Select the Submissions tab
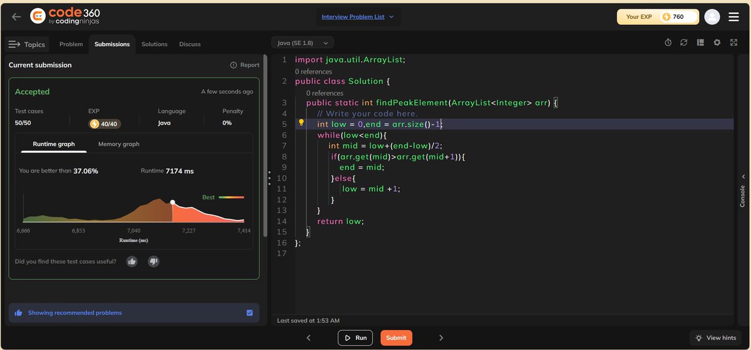The height and width of the screenshot is (350, 751). coord(112,44)
